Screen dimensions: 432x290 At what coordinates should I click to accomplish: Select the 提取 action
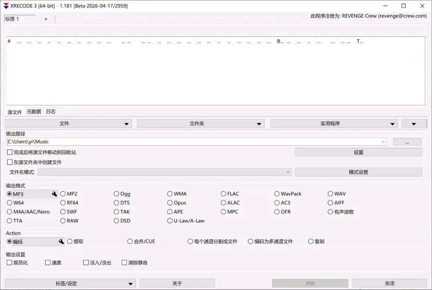(75, 242)
